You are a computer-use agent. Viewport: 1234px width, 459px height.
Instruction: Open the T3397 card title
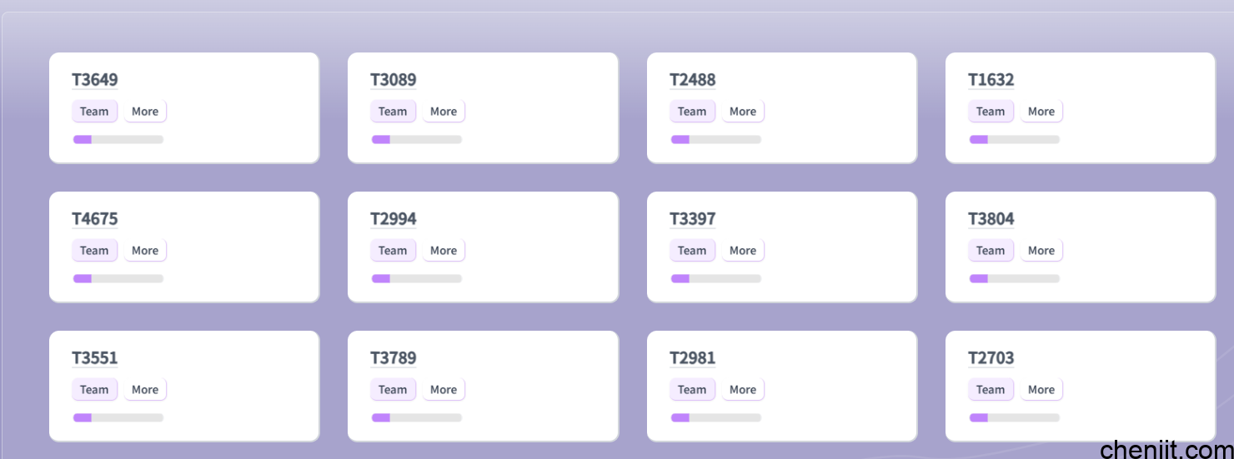[692, 219]
